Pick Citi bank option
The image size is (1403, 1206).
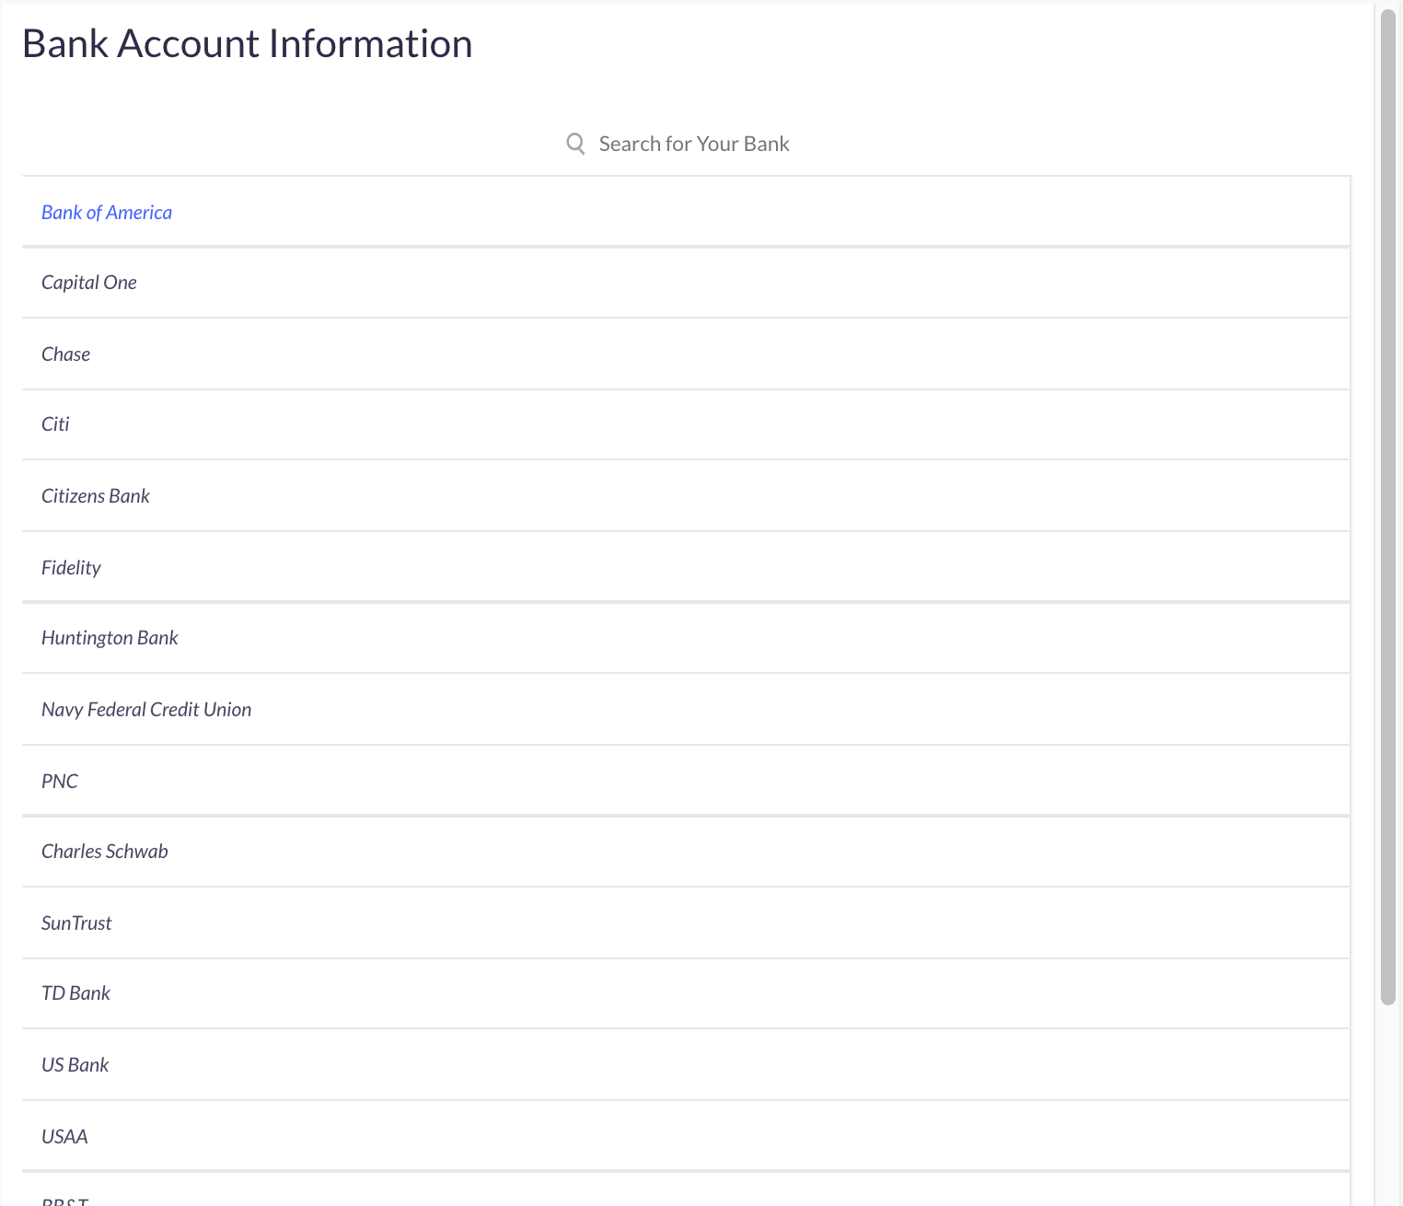click(686, 424)
